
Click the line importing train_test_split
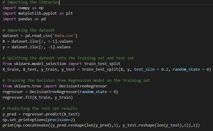pyautogui.click(x=61, y=64)
